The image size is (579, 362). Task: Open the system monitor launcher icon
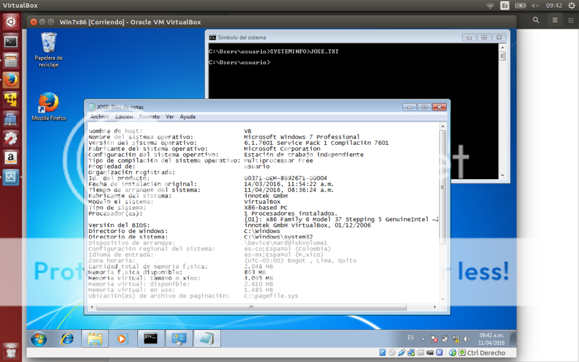click(x=11, y=177)
